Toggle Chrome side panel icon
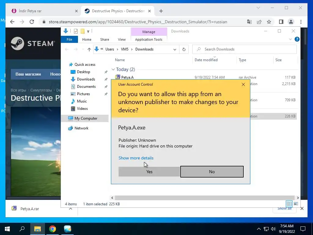Viewport: 313px width, 235px height. [281, 22]
